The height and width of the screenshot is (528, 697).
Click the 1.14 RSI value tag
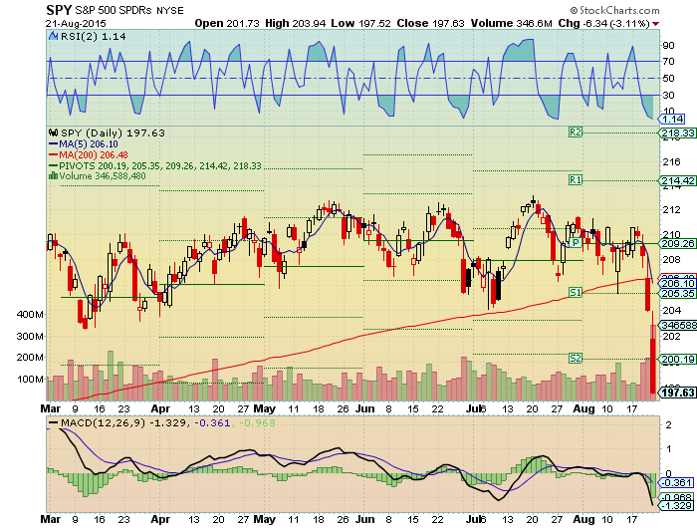(x=672, y=120)
